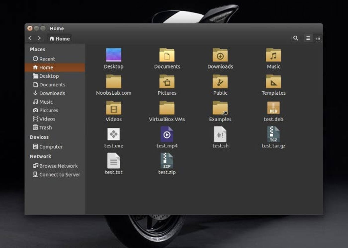348x248 pixels.
Task: Select the test.tar.gz archive
Action: tap(273, 134)
